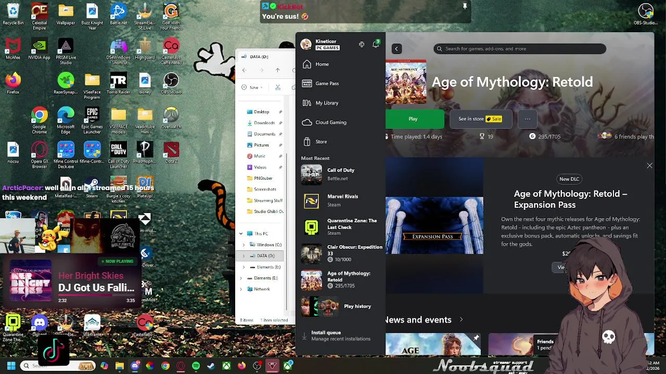Click the Cut icon in File Explorer
666x374 pixels.
pos(278,88)
